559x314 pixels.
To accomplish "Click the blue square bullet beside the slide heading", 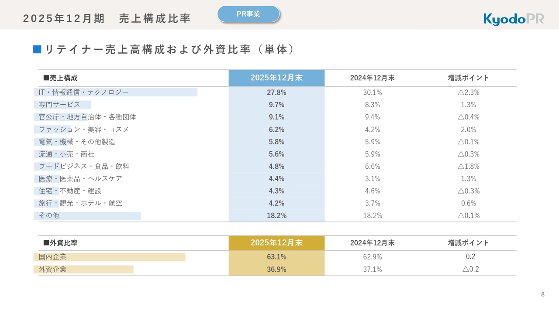I will pyautogui.click(x=37, y=49).
